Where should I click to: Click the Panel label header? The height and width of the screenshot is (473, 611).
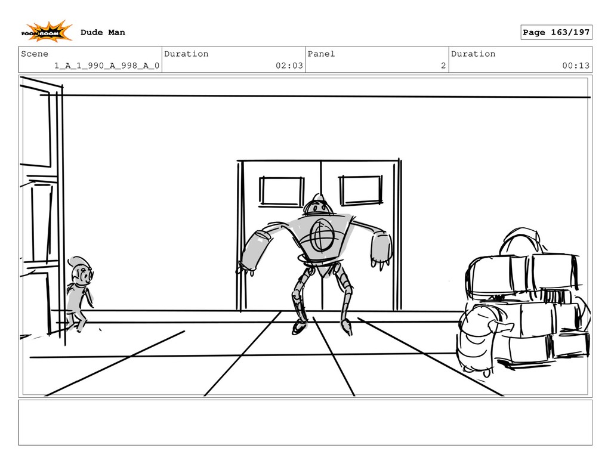[x=321, y=54]
